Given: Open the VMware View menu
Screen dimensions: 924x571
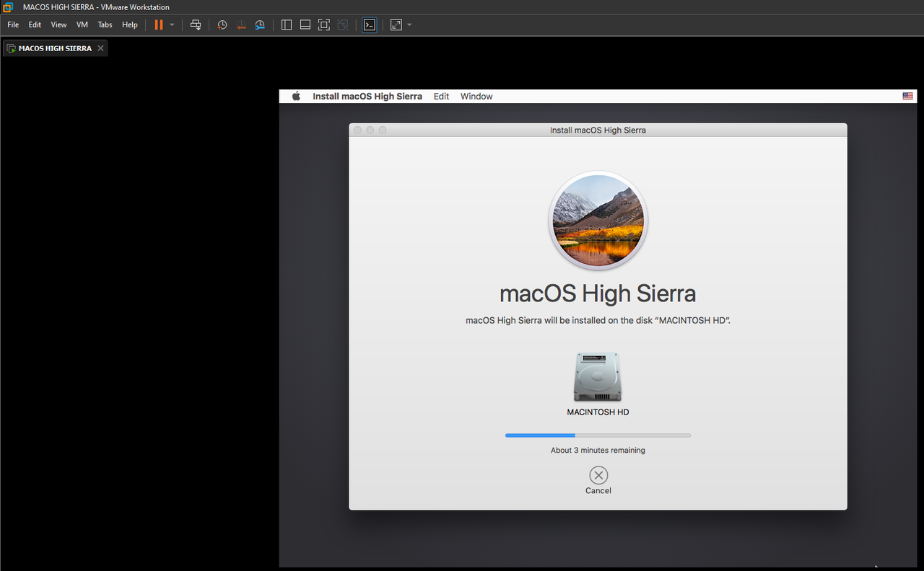Looking at the screenshot, I should coord(58,25).
